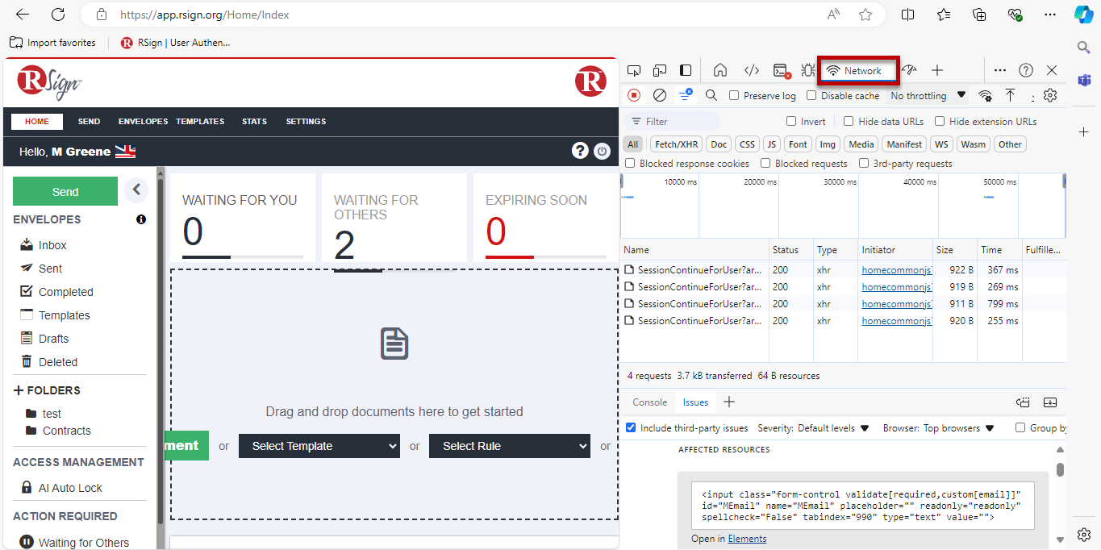Select the Issues drawer tab

point(695,402)
